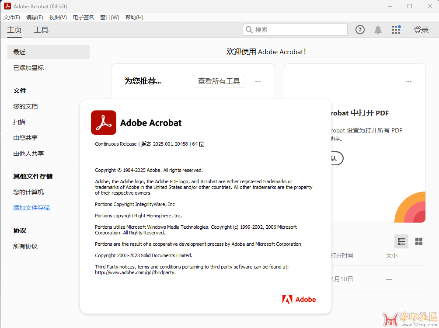Click the search magnifier icon
The image size is (439, 328).
pos(249,30)
